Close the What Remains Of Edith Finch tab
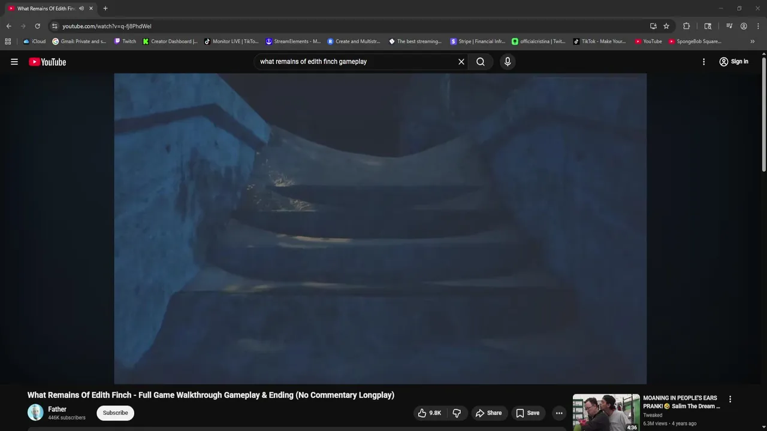The width and height of the screenshot is (767, 431). (x=91, y=8)
